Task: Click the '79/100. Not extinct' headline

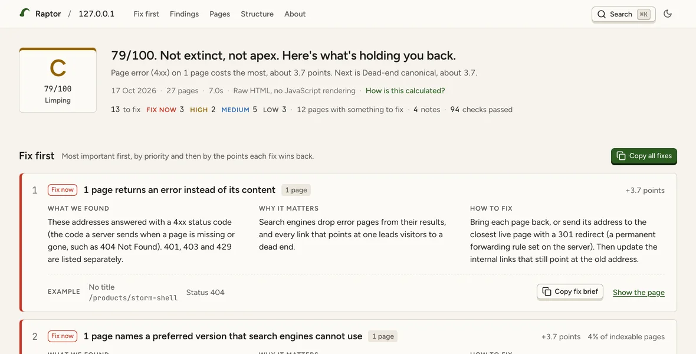Action: [283, 55]
